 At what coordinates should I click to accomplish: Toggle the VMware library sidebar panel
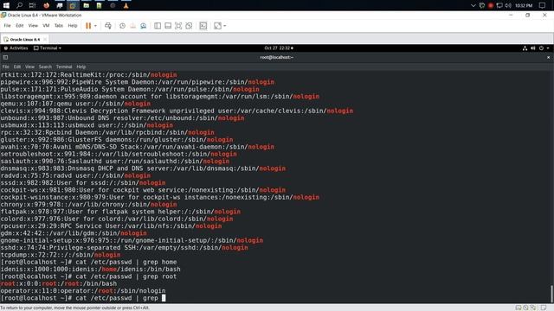[x=158, y=26]
